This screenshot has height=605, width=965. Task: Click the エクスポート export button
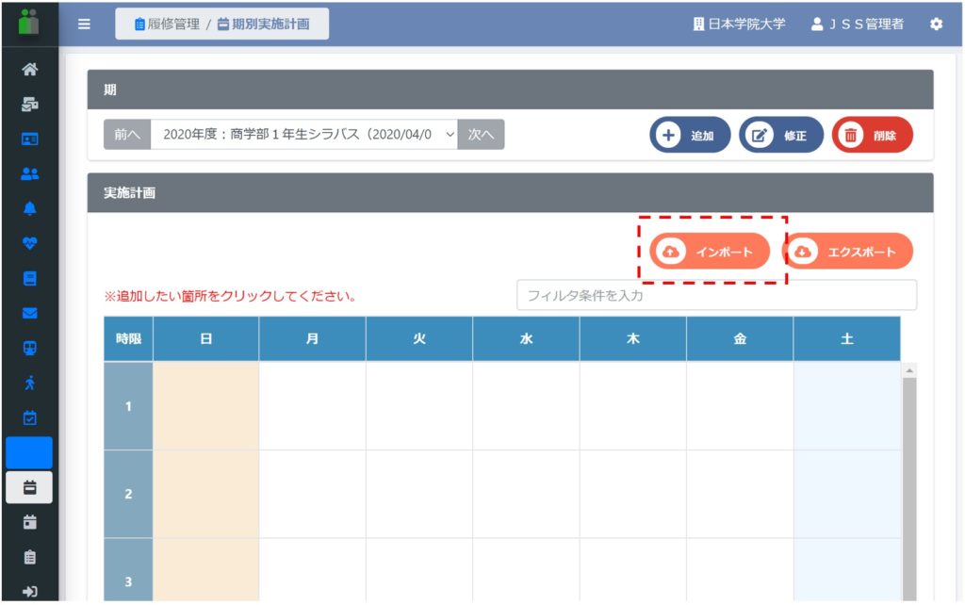847,251
